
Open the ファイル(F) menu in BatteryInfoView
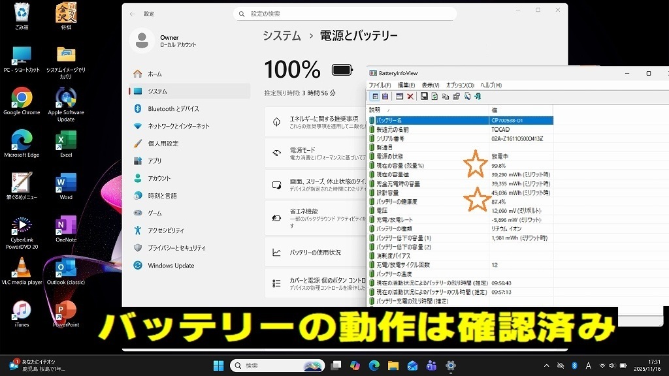tap(380, 85)
